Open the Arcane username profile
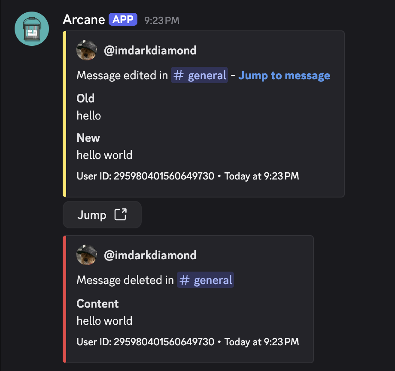Image resolution: width=395 pixels, height=371 pixels. 84,20
